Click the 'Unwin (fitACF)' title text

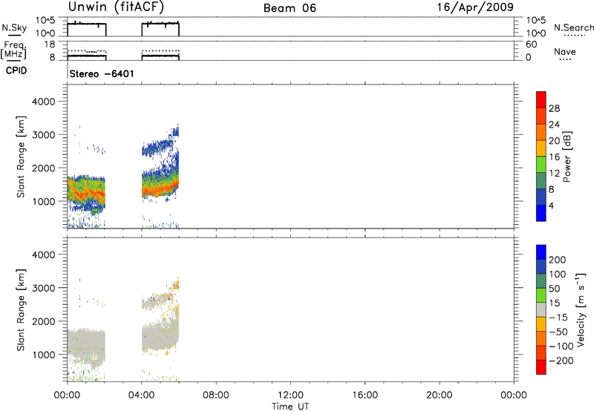coord(116,7)
